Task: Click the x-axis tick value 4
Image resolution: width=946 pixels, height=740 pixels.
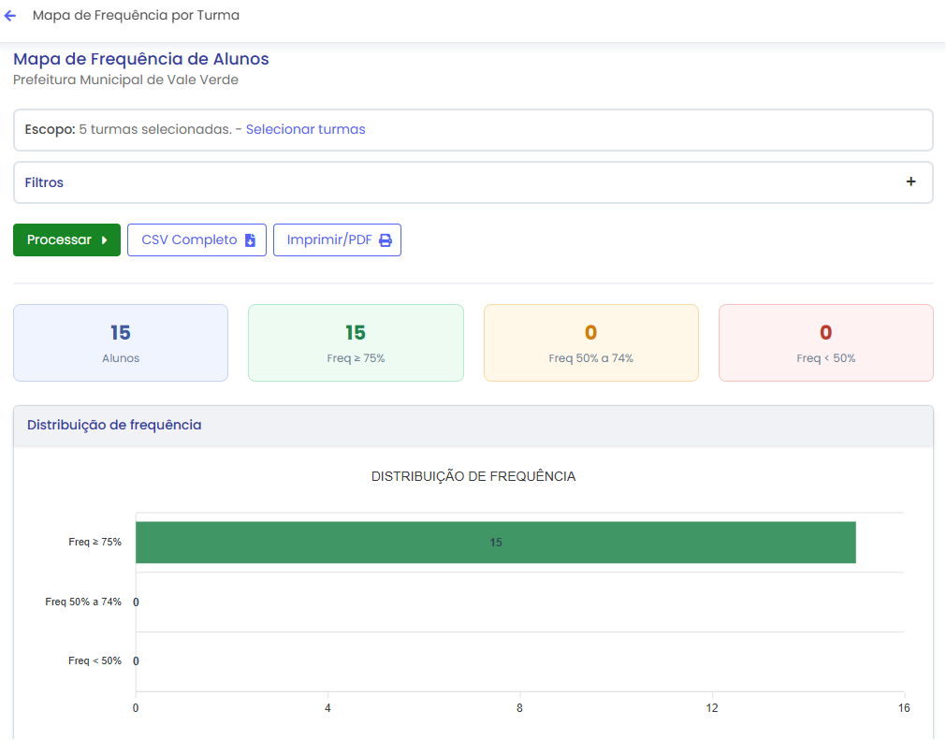Action: pyautogui.click(x=327, y=708)
